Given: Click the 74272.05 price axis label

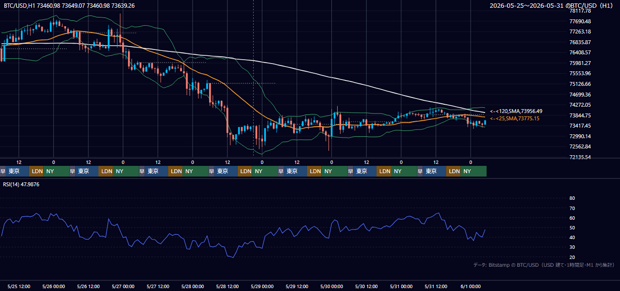Looking at the screenshot, I should click(580, 105).
